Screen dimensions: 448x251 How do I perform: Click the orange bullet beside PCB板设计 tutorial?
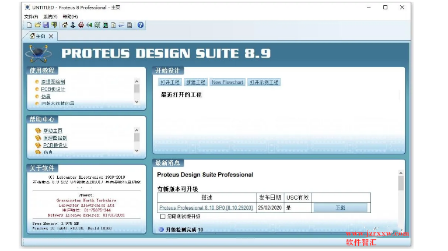(x=37, y=89)
